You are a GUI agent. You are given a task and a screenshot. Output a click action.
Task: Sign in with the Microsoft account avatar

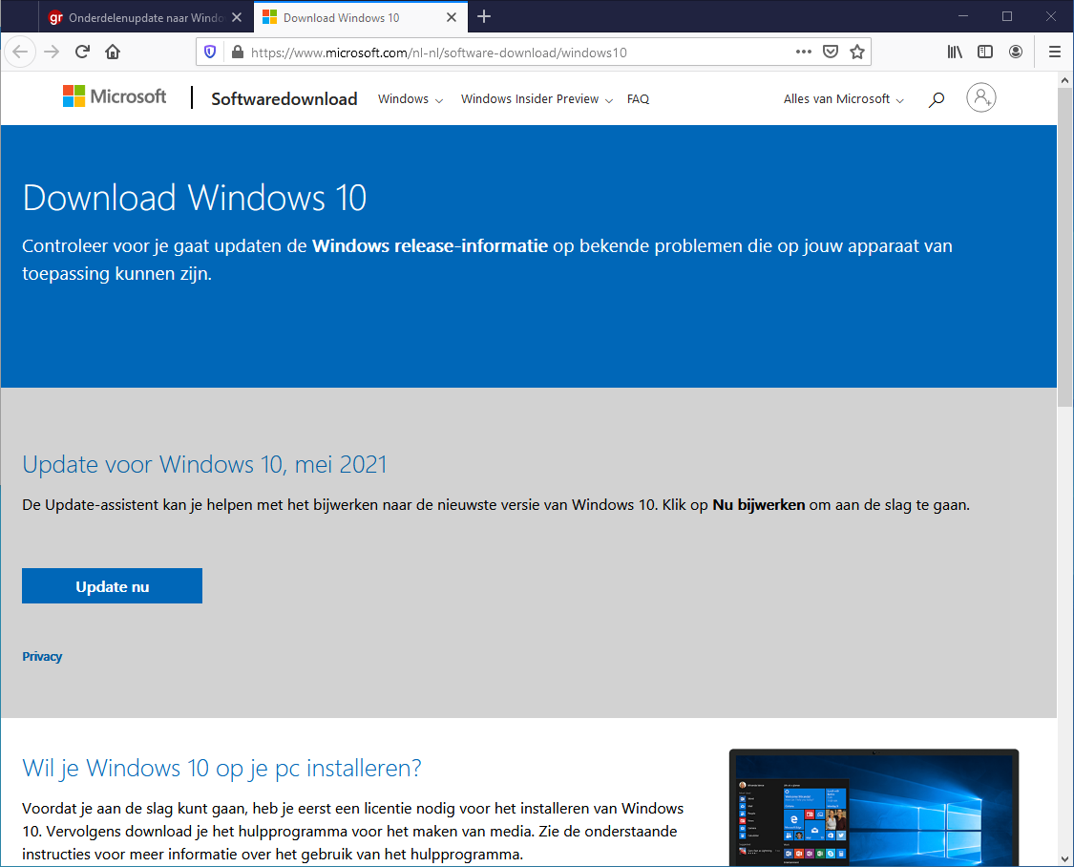(x=980, y=98)
